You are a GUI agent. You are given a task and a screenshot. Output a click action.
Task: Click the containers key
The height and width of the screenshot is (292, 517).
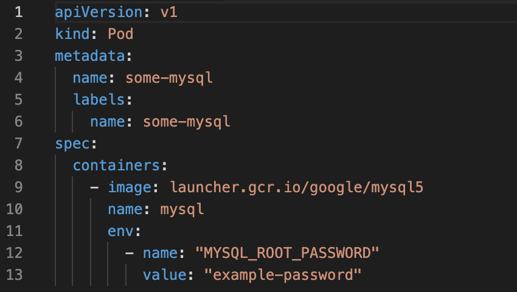click(x=116, y=165)
